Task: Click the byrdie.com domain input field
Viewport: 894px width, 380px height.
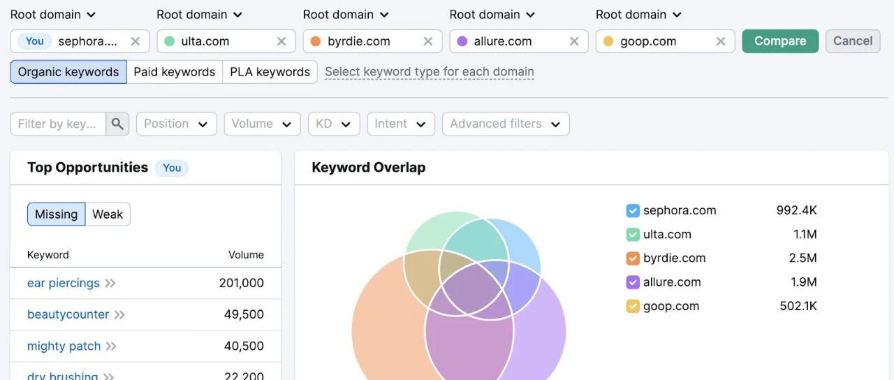Action: tap(372, 41)
